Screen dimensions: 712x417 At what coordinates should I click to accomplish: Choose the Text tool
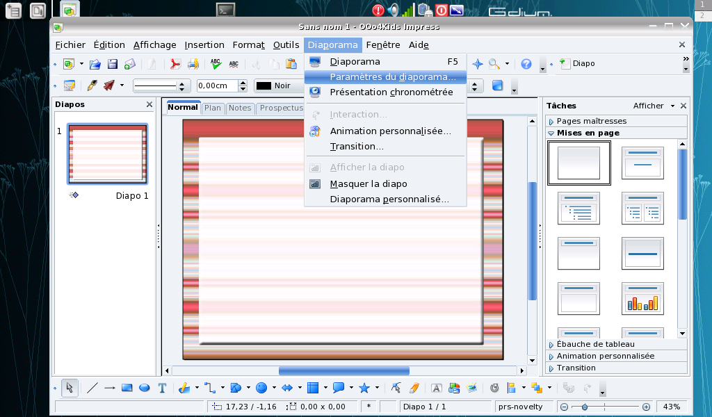[162, 388]
